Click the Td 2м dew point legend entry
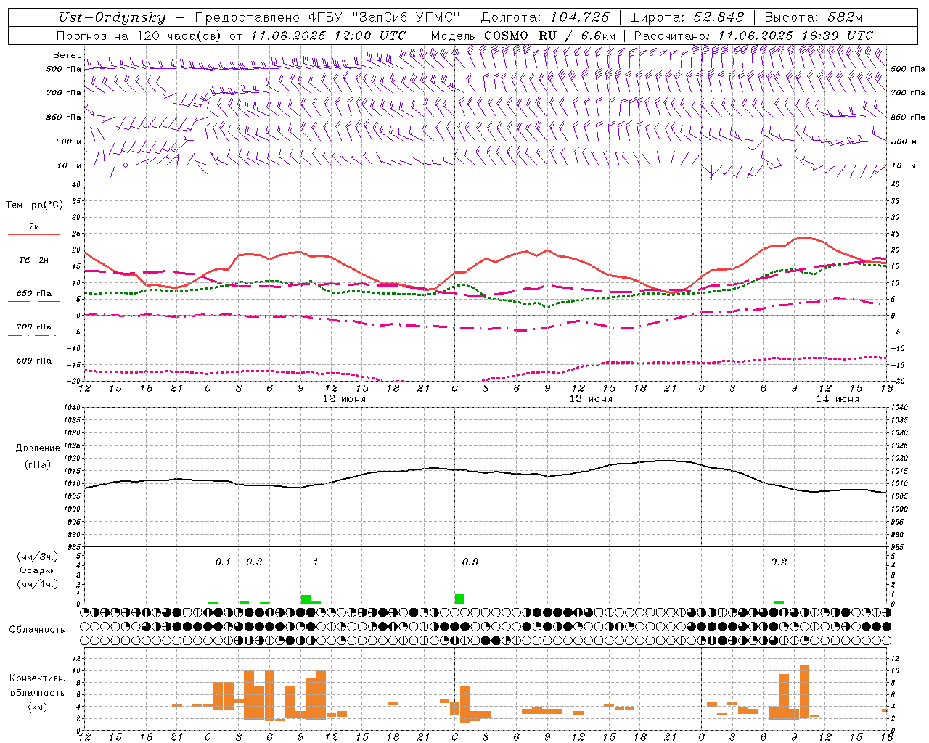Screen dimensions: 929x743 click(34, 260)
